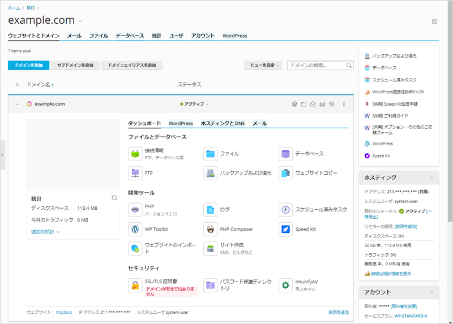Open the ビューを設定 dropdown
Screen dimensions: 453x324
coord(263,66)
